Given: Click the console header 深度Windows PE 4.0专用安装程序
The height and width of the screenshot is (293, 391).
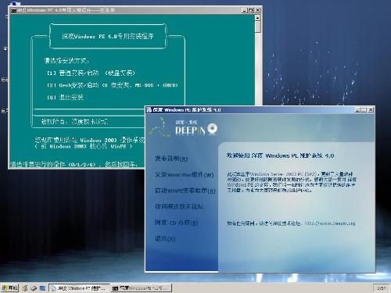Looking at the screenshot, I should click(x=108, y=36).
